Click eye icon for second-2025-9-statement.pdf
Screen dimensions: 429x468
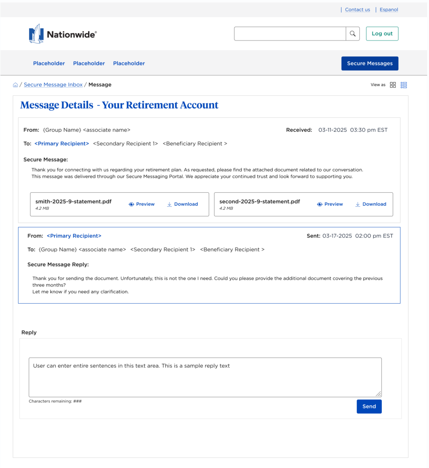[320, 204]
